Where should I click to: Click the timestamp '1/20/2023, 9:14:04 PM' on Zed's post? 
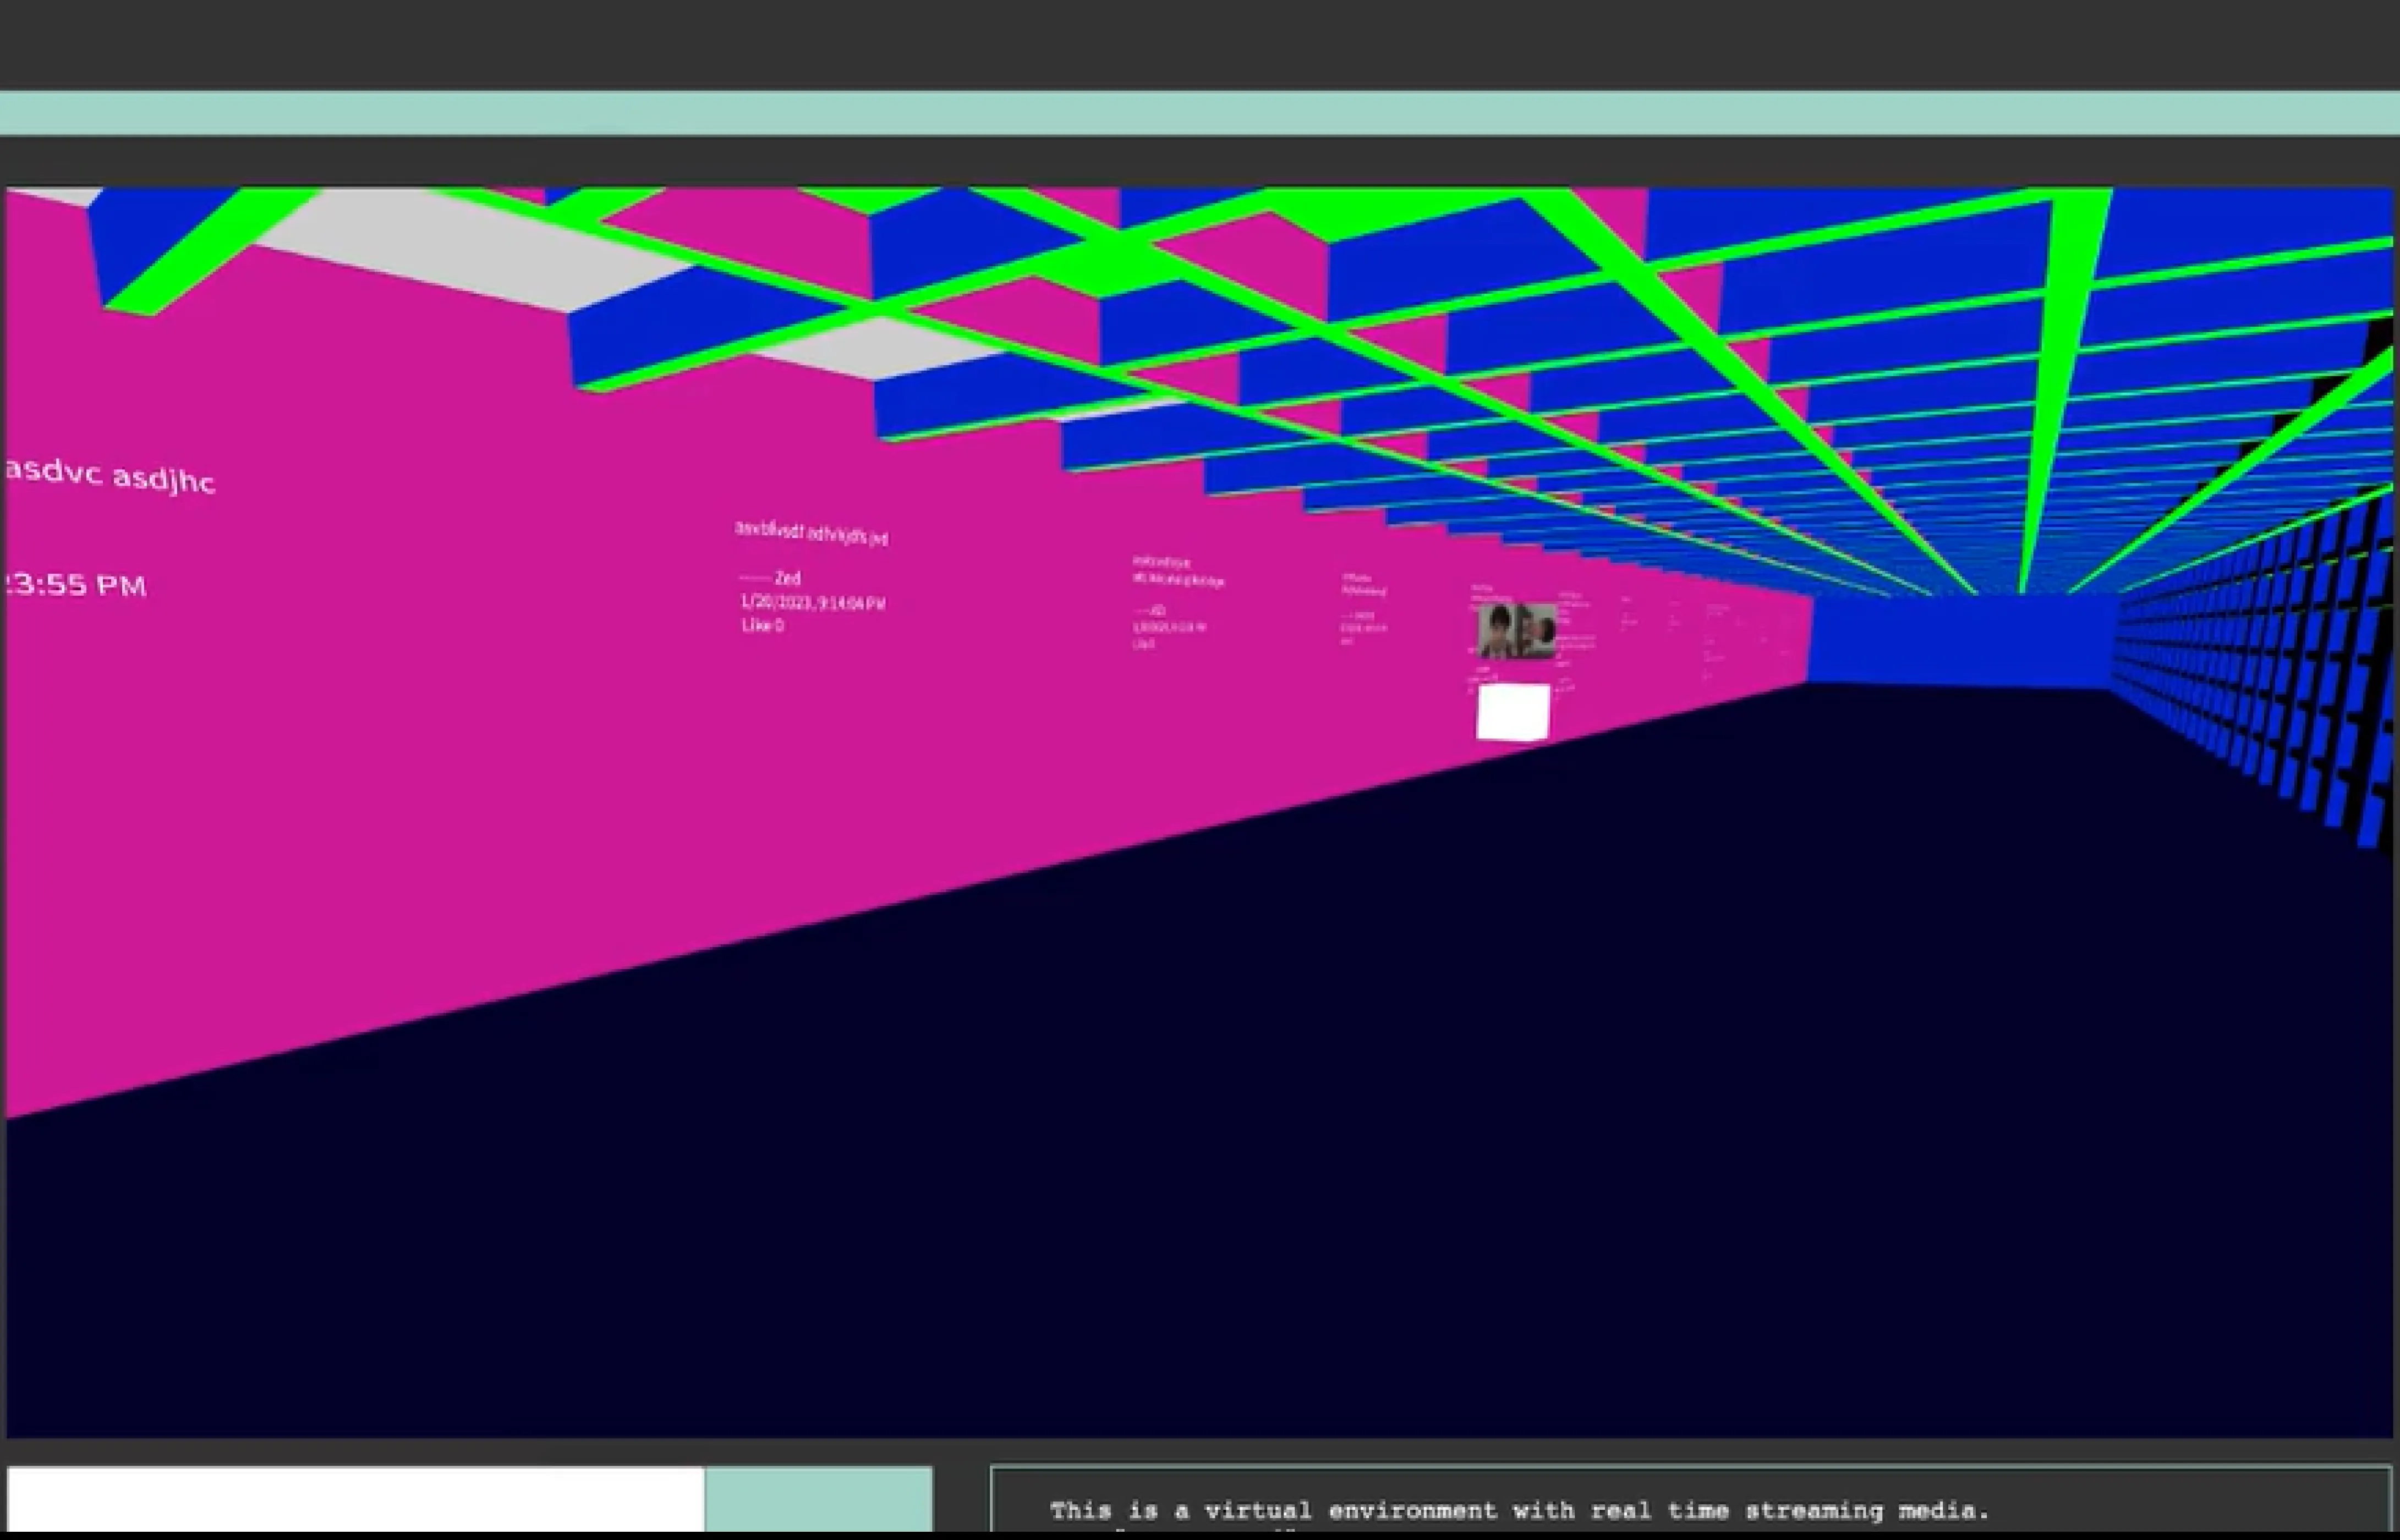pyautogui.click(x=812, y=603)
